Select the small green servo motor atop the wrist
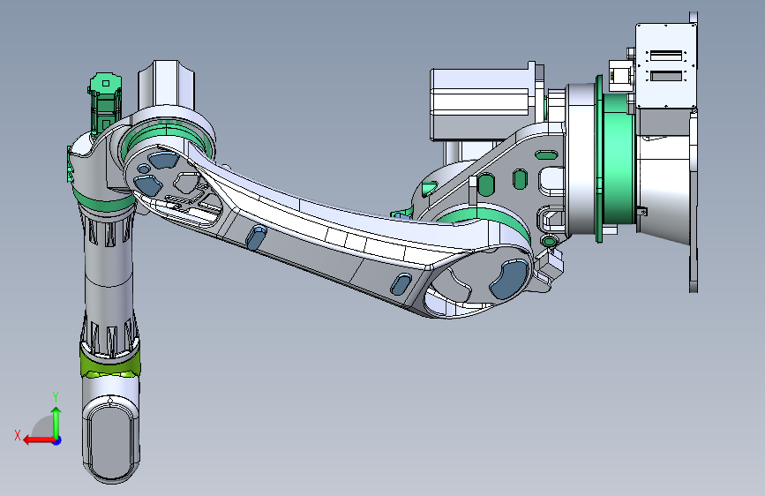Screen dimensions: 765x496 coord(105,103)
